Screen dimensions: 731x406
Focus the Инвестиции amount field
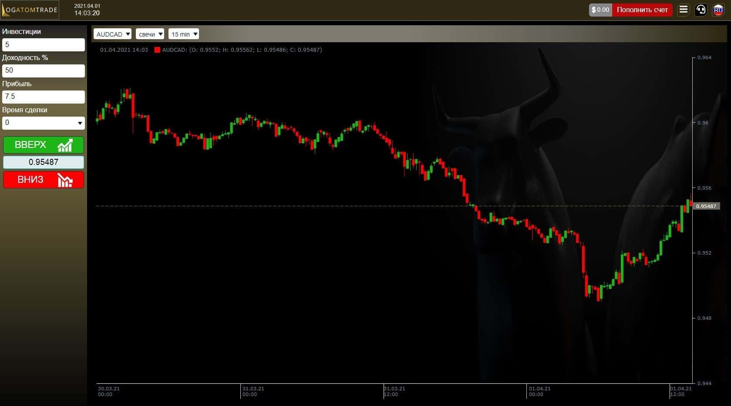(x=44, y=44)
